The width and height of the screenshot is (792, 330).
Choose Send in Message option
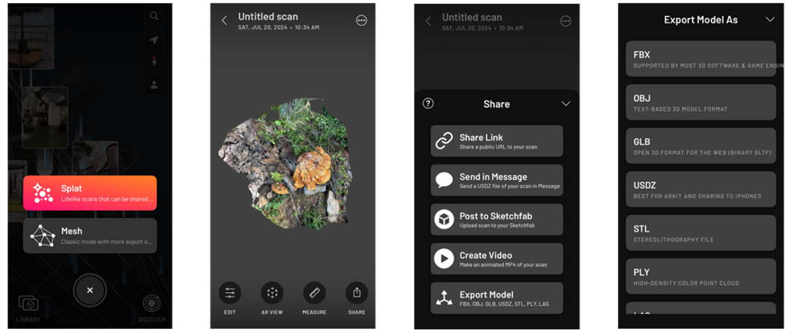point(497,180)
